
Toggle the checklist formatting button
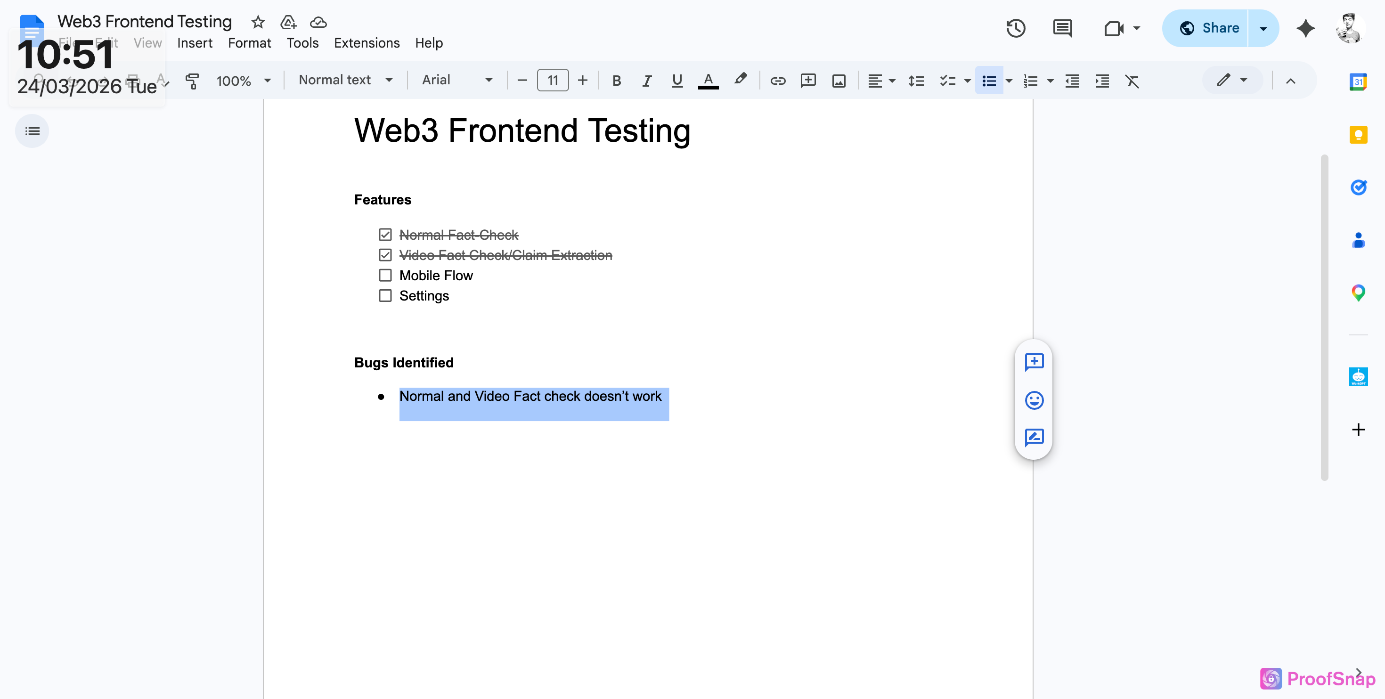[947, 81]
